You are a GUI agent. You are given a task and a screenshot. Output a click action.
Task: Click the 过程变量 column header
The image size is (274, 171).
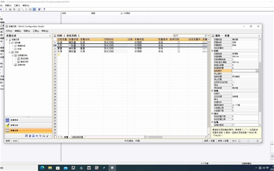coord(63,39)
